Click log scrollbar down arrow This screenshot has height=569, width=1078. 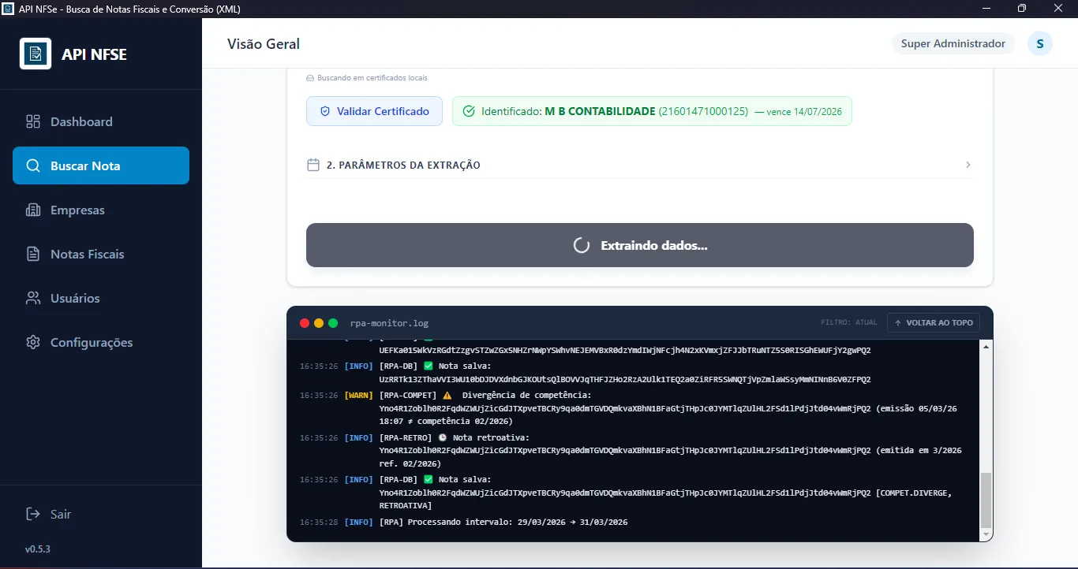985,535
